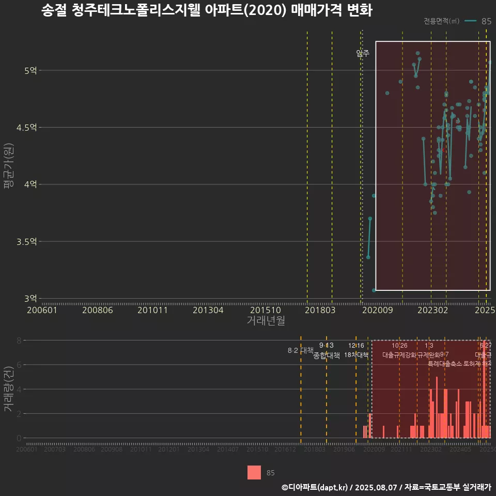Click the 201612 label on the volume chart axis

[285, 449]
